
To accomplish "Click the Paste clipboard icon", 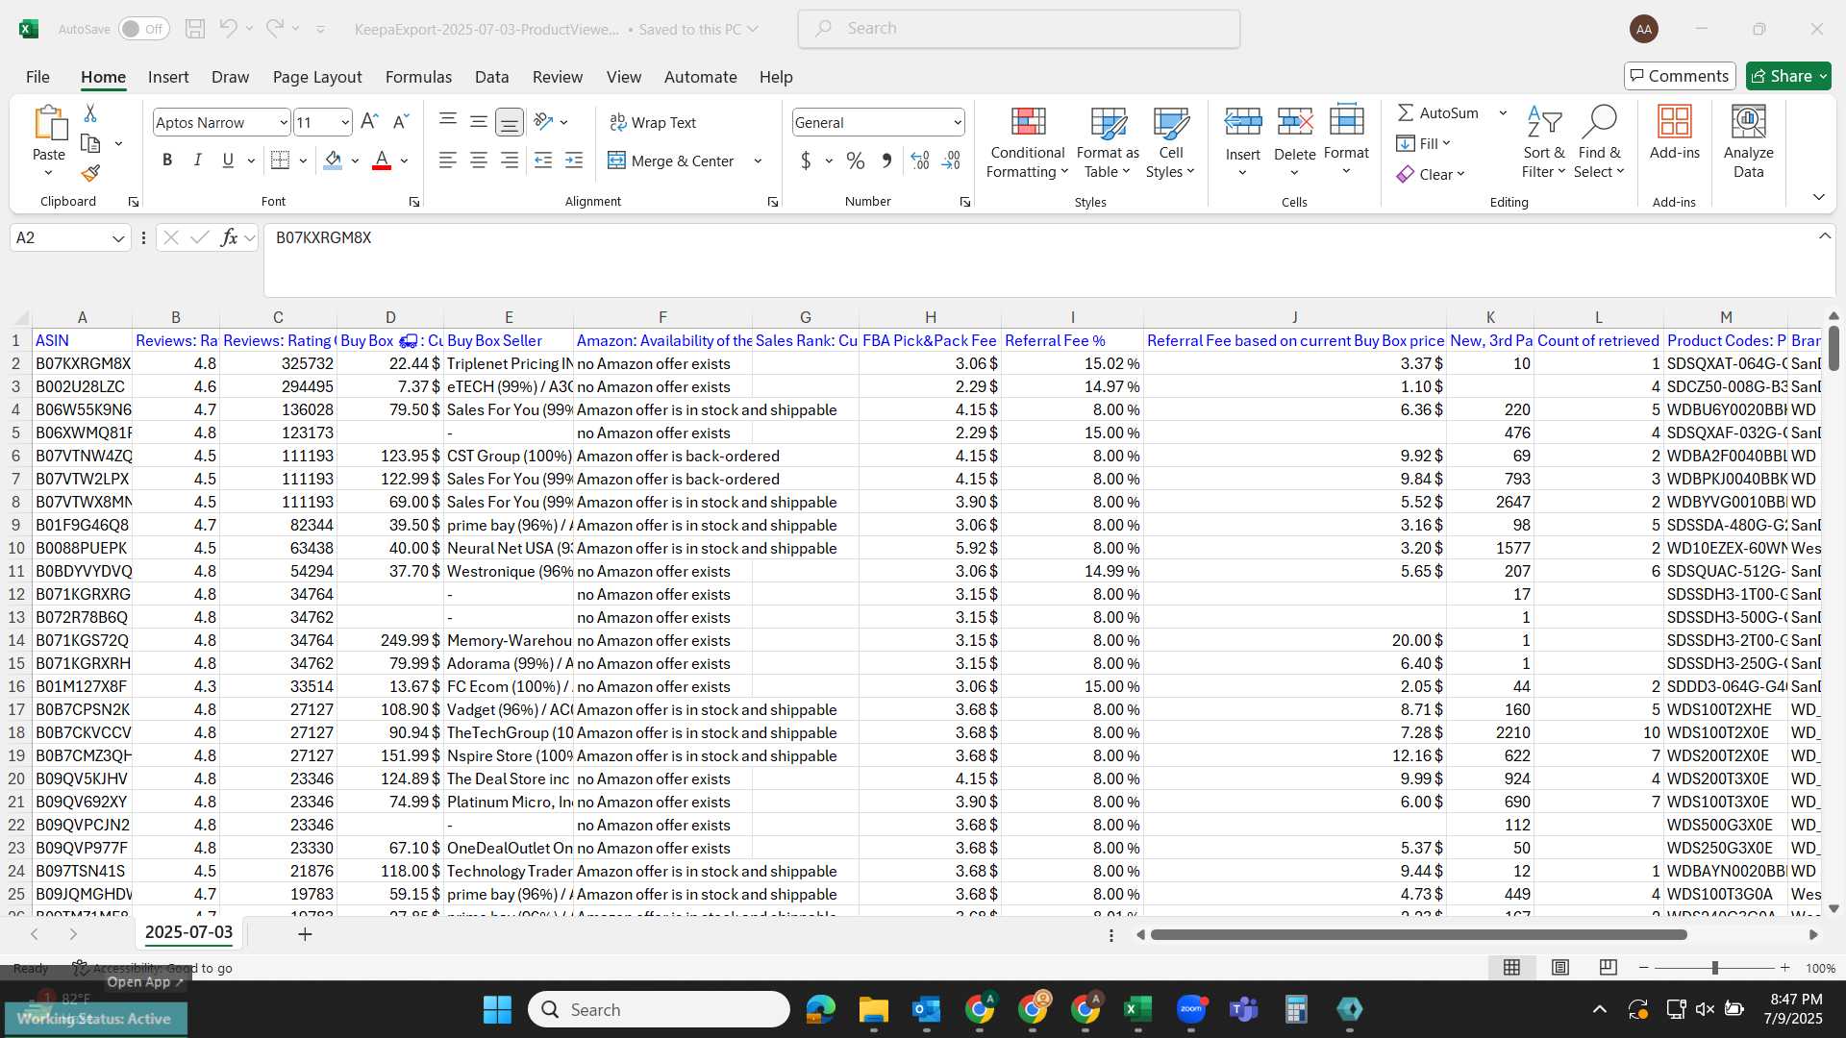I will pos(49,124).
